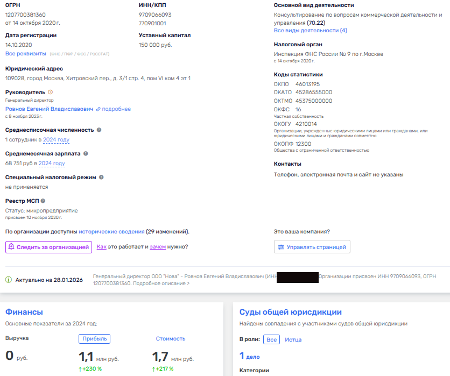Viewport: 450px width, 376px height.
Task: Open the 1 дело court case link
Action: [249, 356]
